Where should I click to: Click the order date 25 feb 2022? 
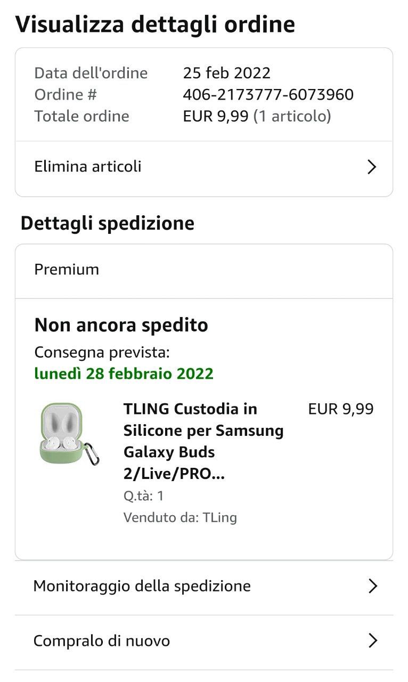(226, 73)
